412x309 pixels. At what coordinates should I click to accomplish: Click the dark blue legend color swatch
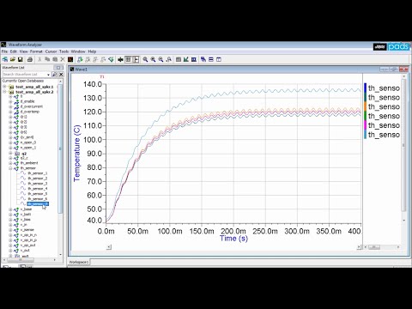click(366, 88)
